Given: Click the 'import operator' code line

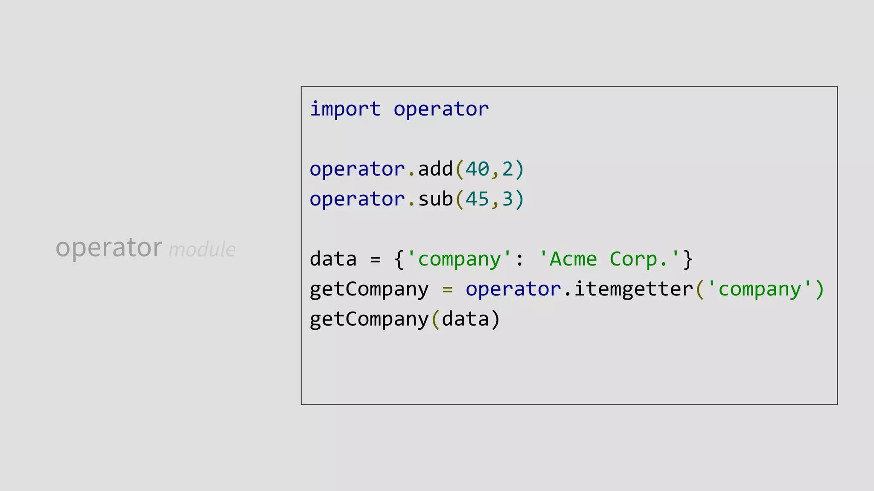Looking at the screenshot, I should pos(399,109).
